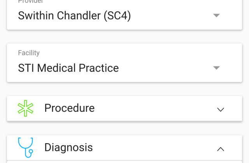This screenshot has width=249, height=163.
Task: Expand the Procedure section chevron
Action: pyautogui.click(x=221, y=109)
